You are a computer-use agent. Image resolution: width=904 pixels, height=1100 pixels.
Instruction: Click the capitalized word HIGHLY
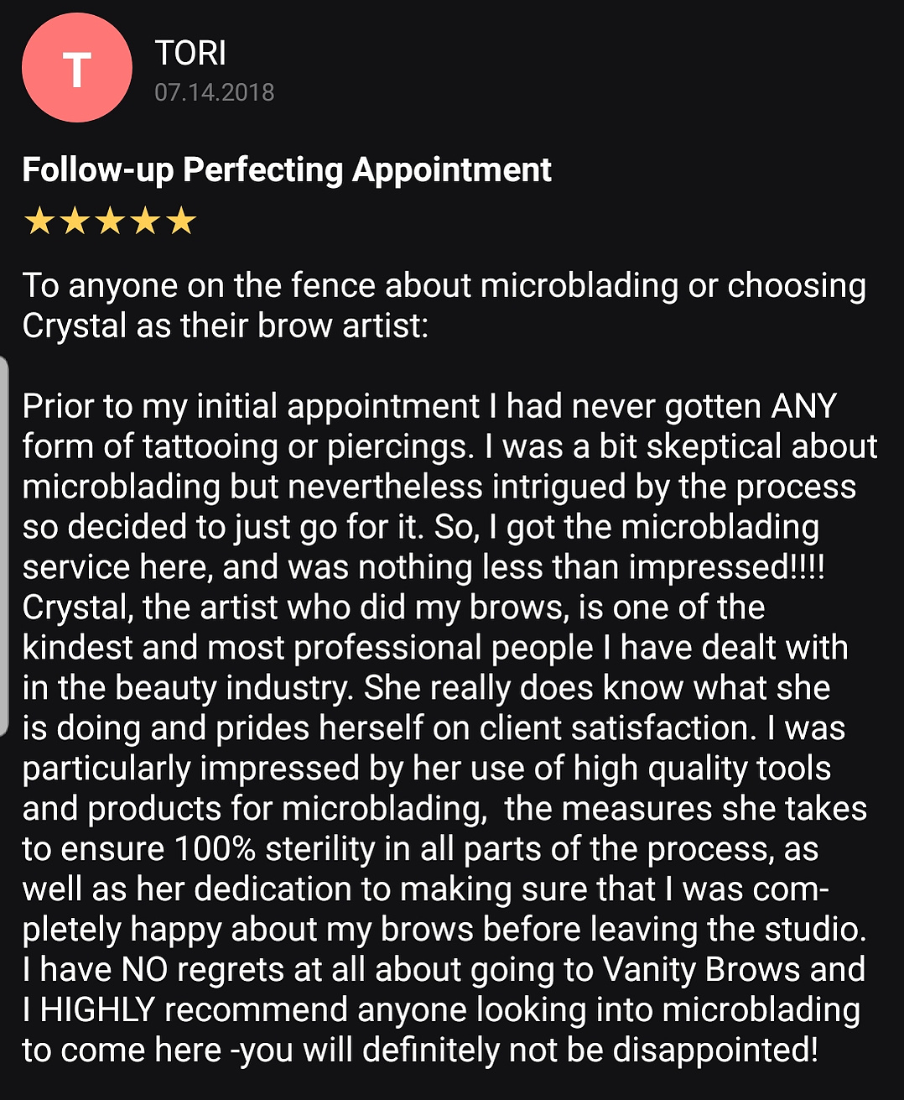click(97, 1010)
